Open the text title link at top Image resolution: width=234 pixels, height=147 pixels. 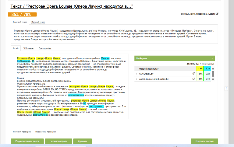point(72,6)
